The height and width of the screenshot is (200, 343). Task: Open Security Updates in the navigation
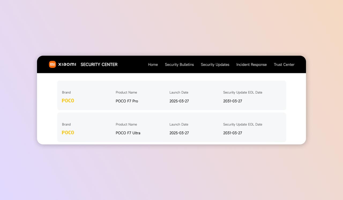tap(215, 65)
